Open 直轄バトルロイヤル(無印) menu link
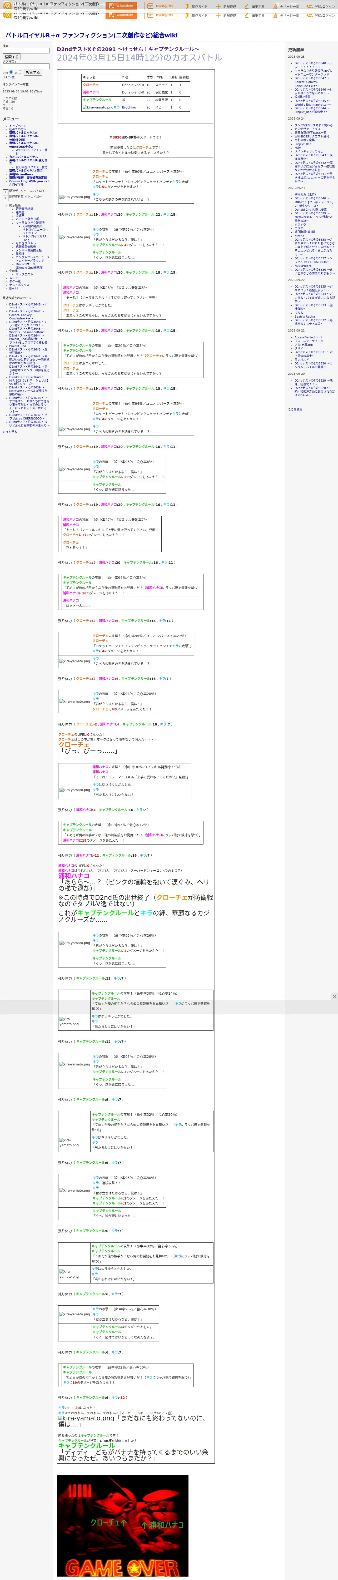The width and height of the screenshot is (338, 1580). pos(26,171)
